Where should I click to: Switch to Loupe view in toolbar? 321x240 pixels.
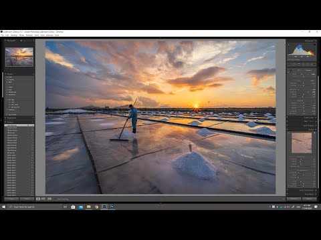pyautogui.click(x=38, y=199)
